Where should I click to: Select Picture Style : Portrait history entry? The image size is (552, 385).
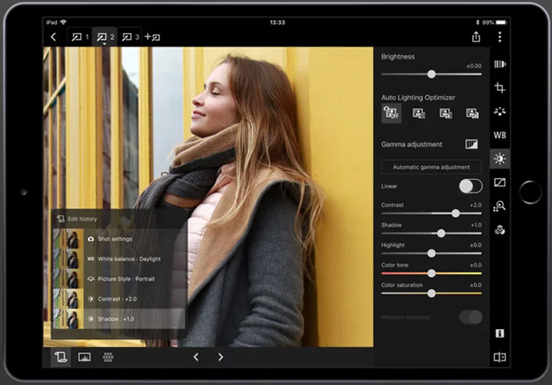[x=119, y=279]
